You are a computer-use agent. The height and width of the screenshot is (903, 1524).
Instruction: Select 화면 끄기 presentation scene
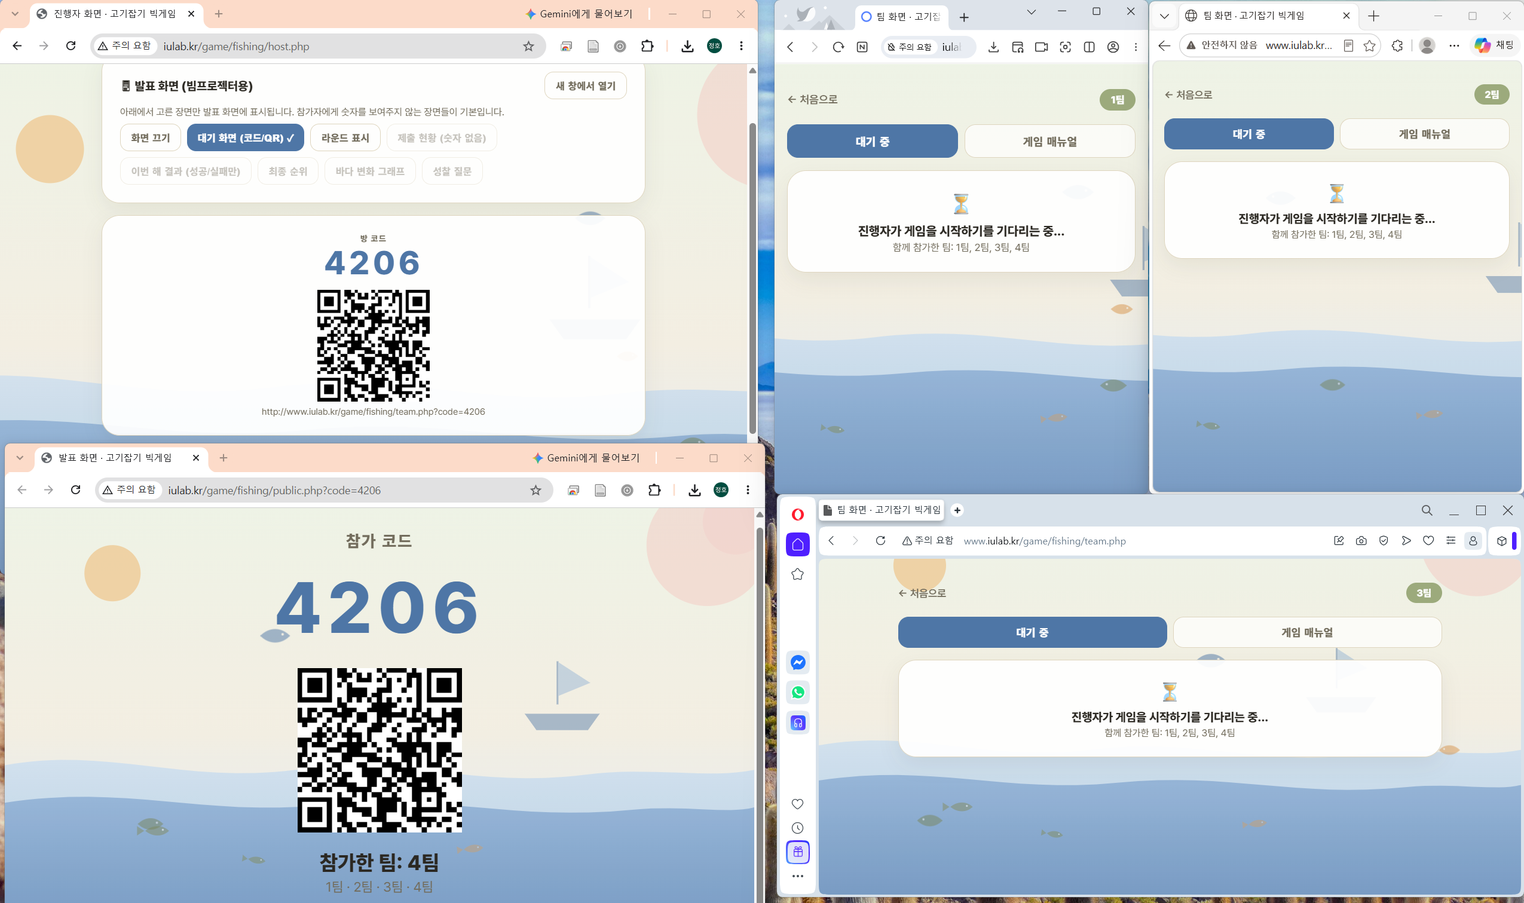150,137
